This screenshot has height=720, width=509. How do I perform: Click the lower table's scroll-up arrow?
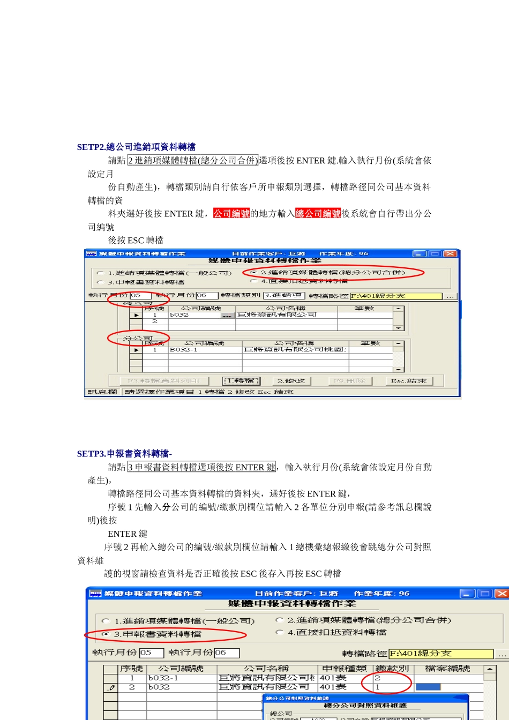pos(490,669)
